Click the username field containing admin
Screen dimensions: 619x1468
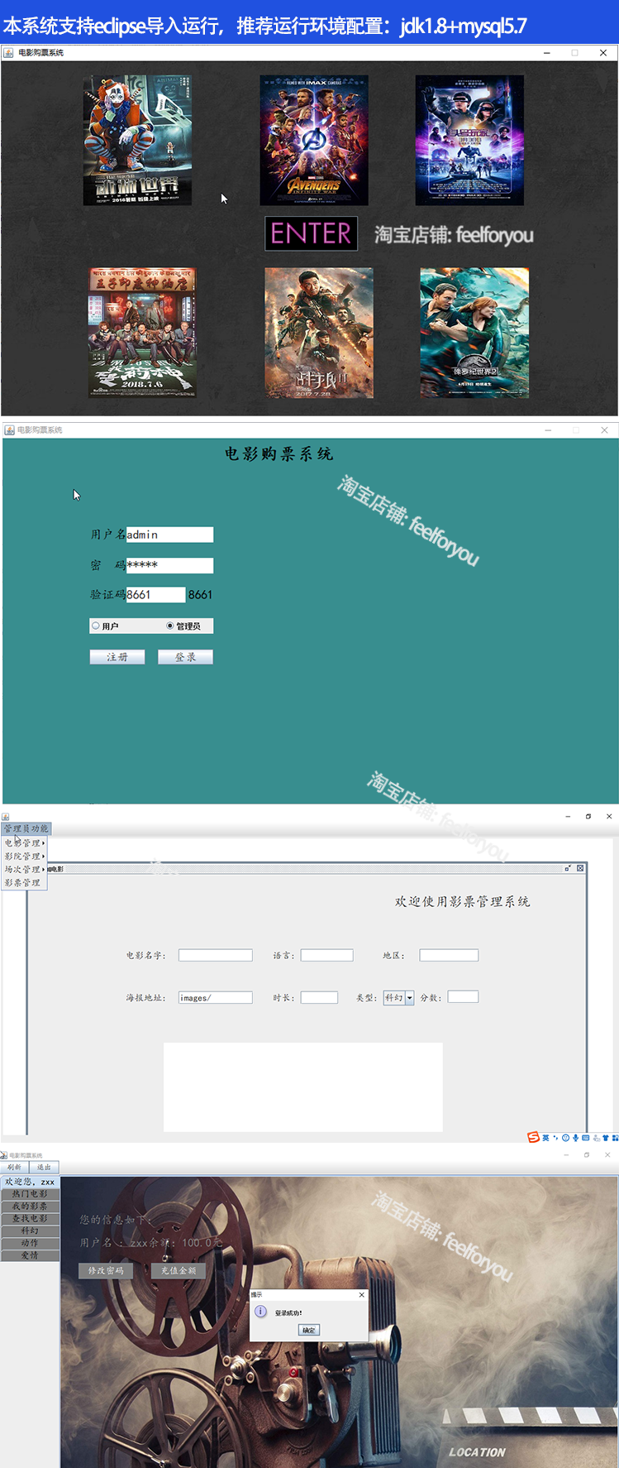pos(169,535)
